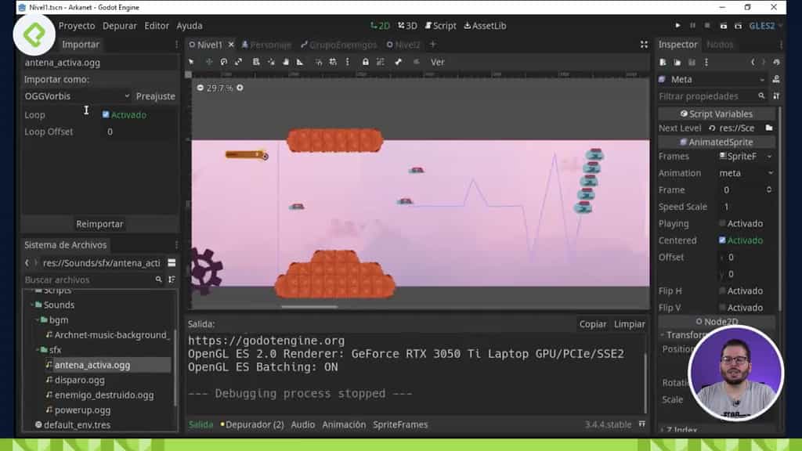Open the SpriteFrames bottom panel
This screenshot has height=451, width=802.
[x=400, y=424]
